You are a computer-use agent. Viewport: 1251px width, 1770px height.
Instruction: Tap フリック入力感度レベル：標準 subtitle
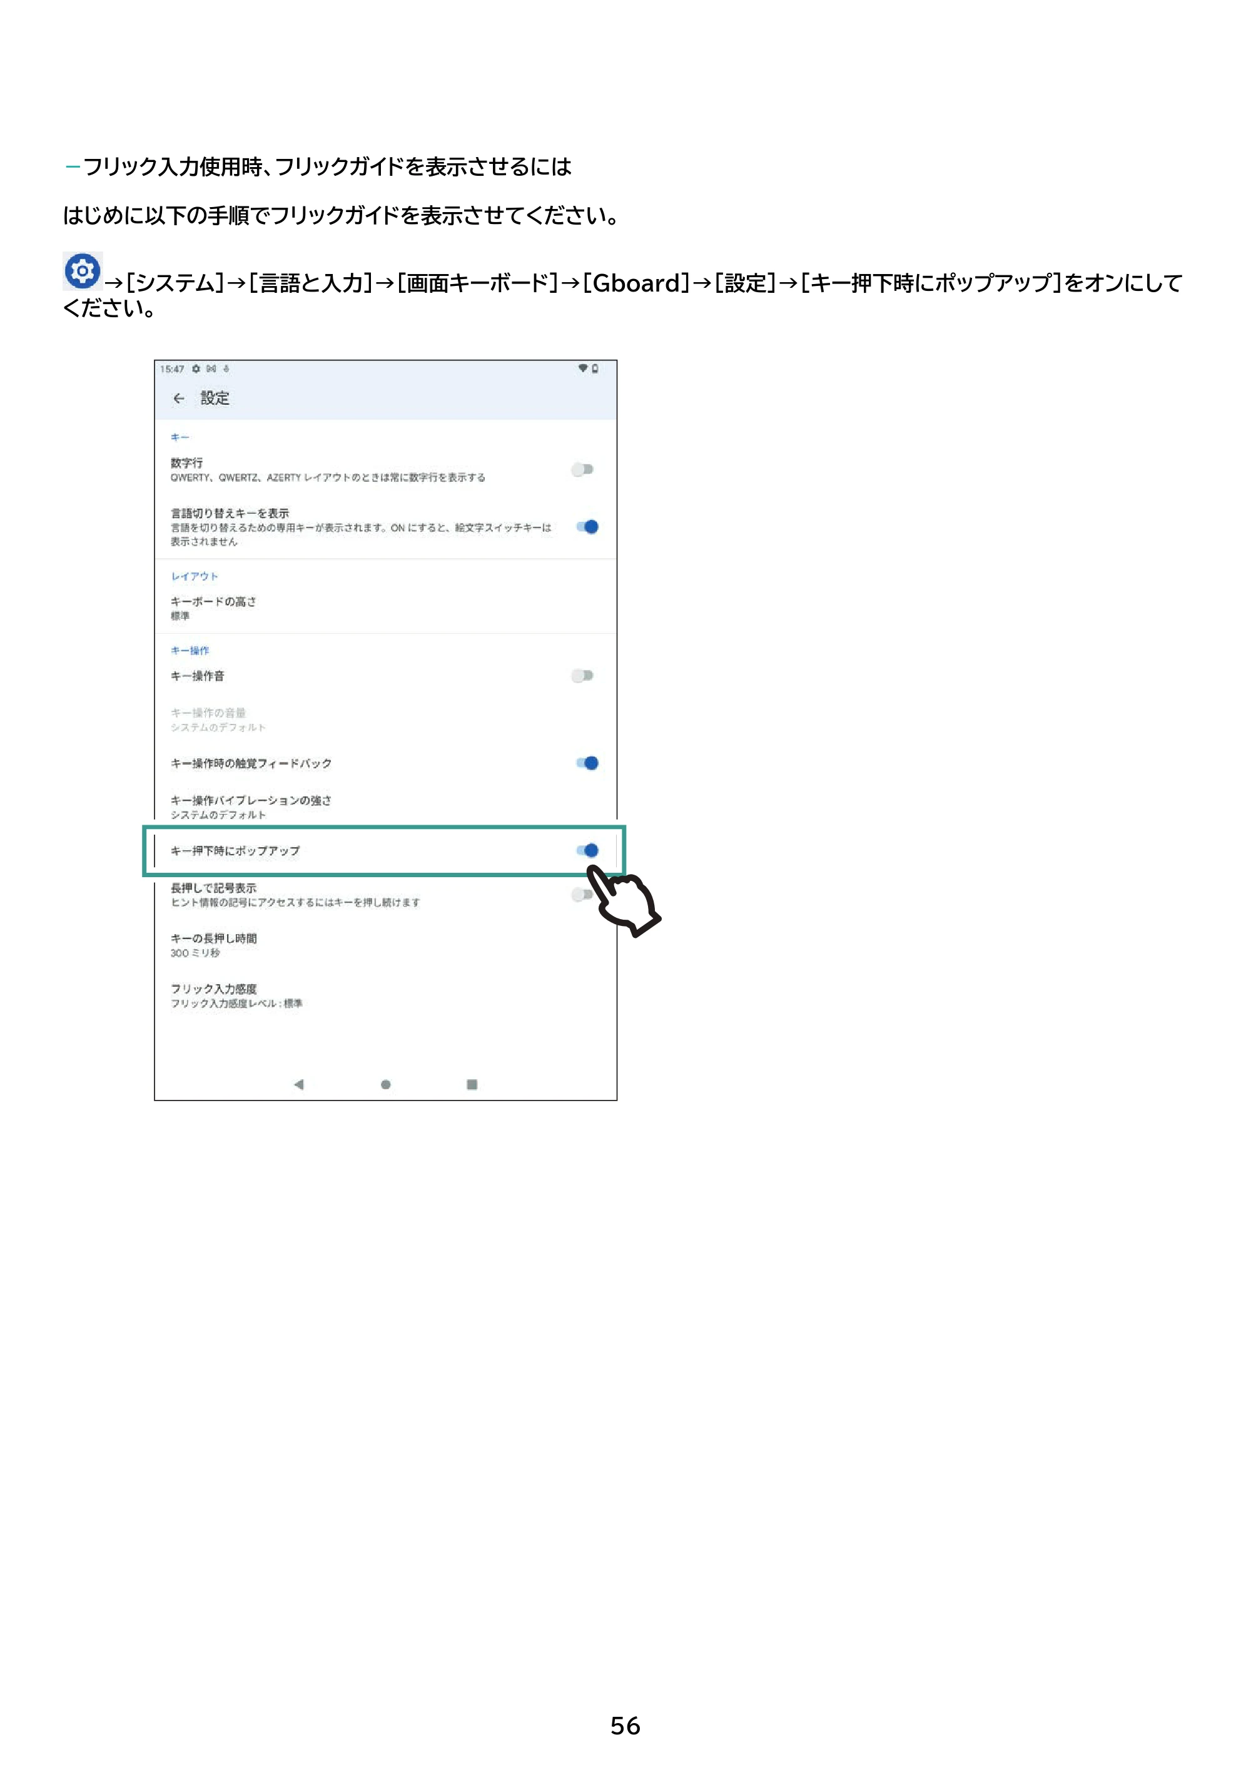(236, 1004)
